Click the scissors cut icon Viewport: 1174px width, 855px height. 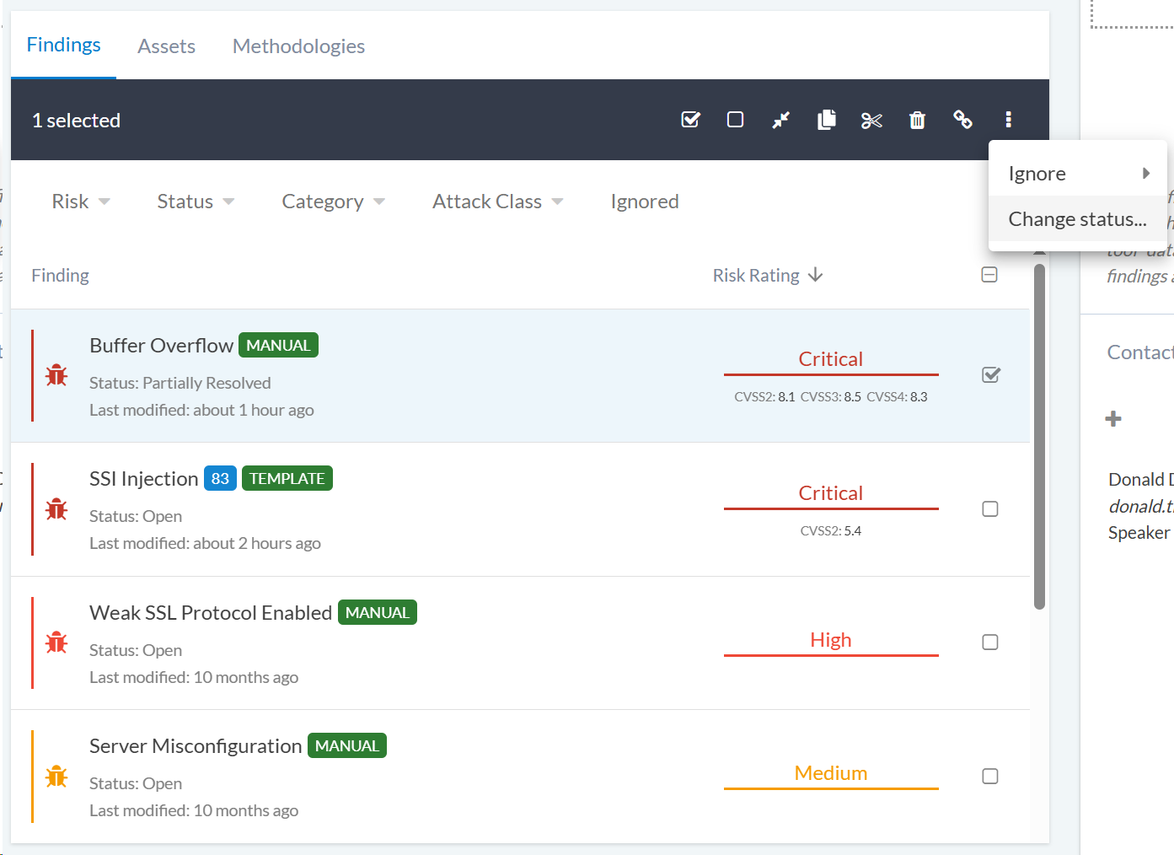point(871,121)
